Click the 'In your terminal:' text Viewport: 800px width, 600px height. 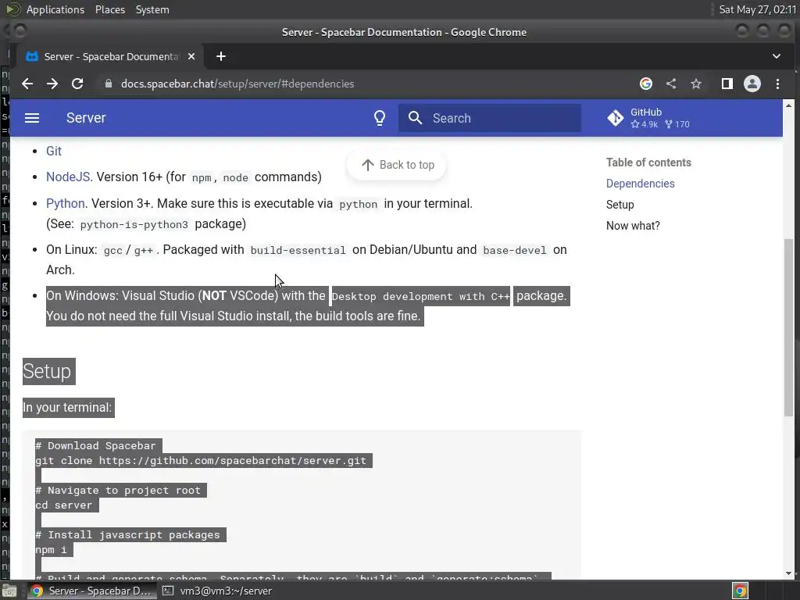click(69, 408)
